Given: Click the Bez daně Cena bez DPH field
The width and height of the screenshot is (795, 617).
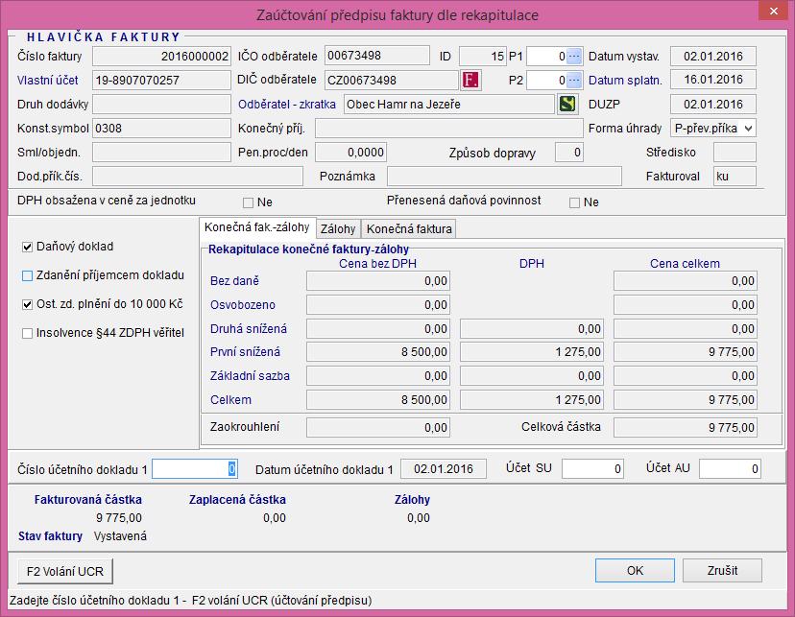Looking at the screenshot, I should [x=377, y=281].
